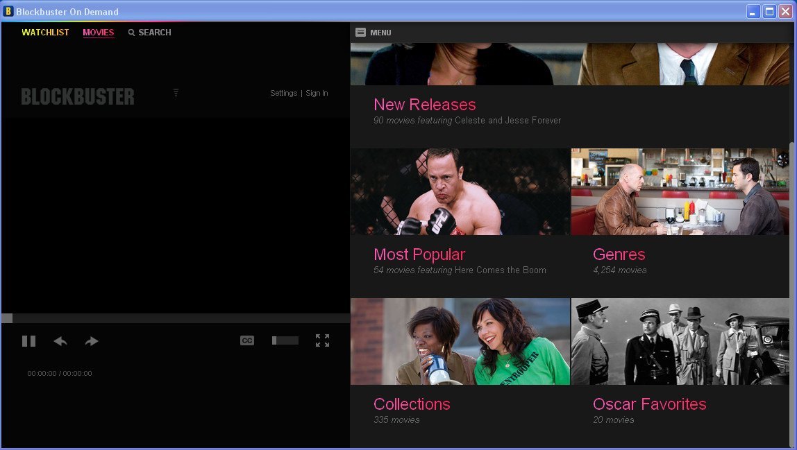Click the '20 movies' text
797x450 pixels.
click(614, 420)
